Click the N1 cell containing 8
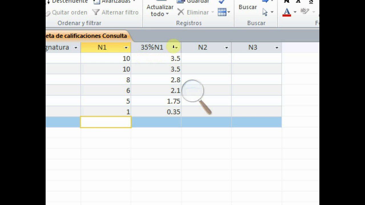Screen dimensions: 365x205 106,80
